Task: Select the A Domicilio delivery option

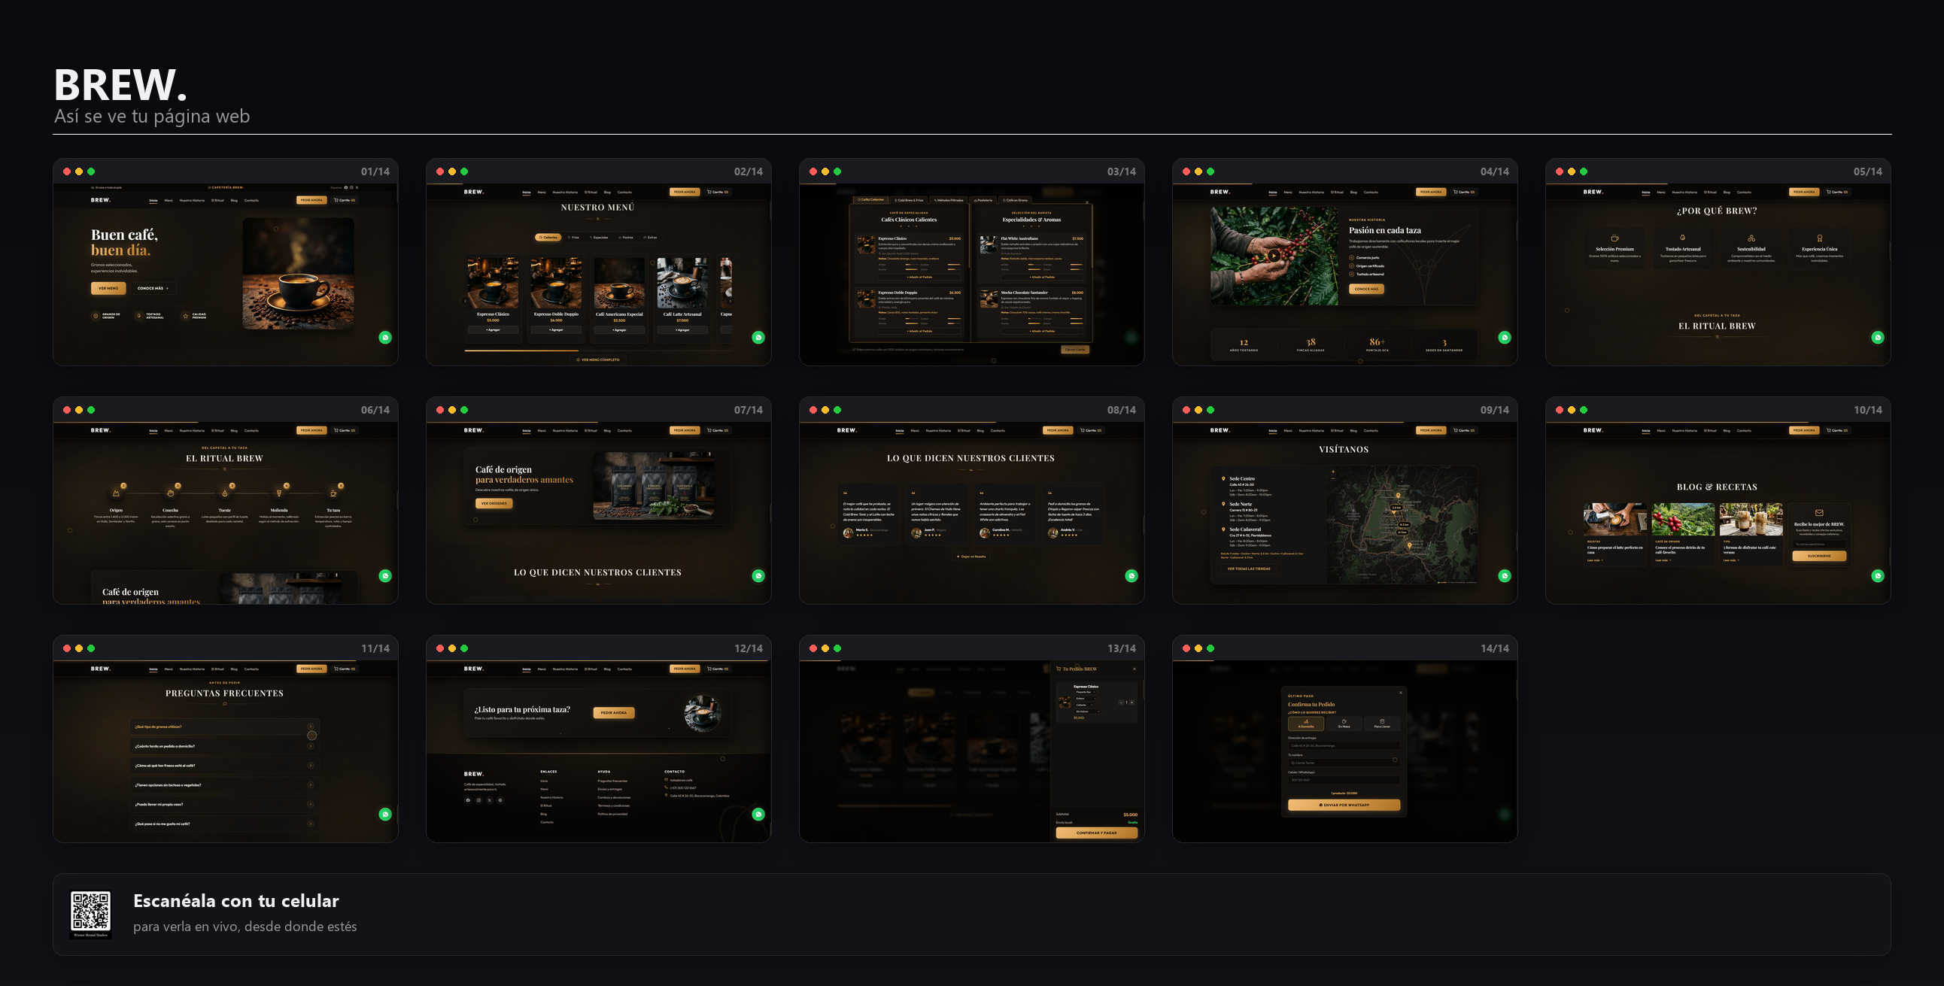Action: tap(1305, 724)
